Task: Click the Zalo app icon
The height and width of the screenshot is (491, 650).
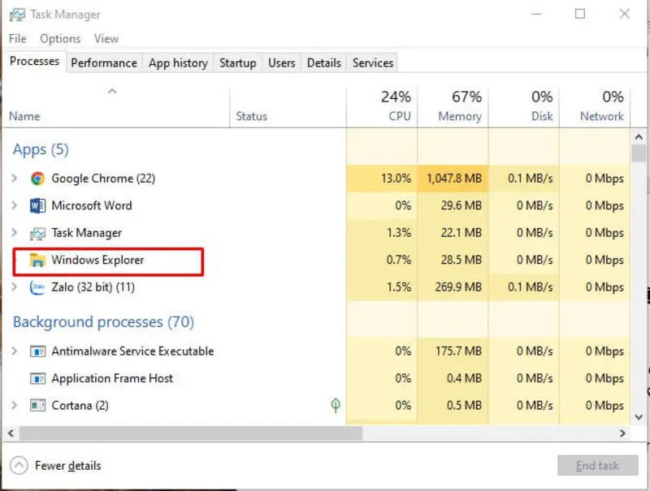Action: pos(37,287)
